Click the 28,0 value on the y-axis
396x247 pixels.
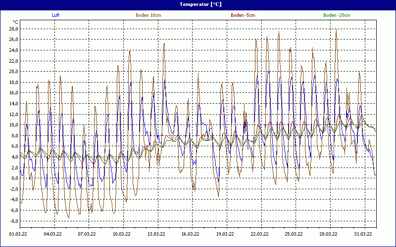tap(13, 29)
